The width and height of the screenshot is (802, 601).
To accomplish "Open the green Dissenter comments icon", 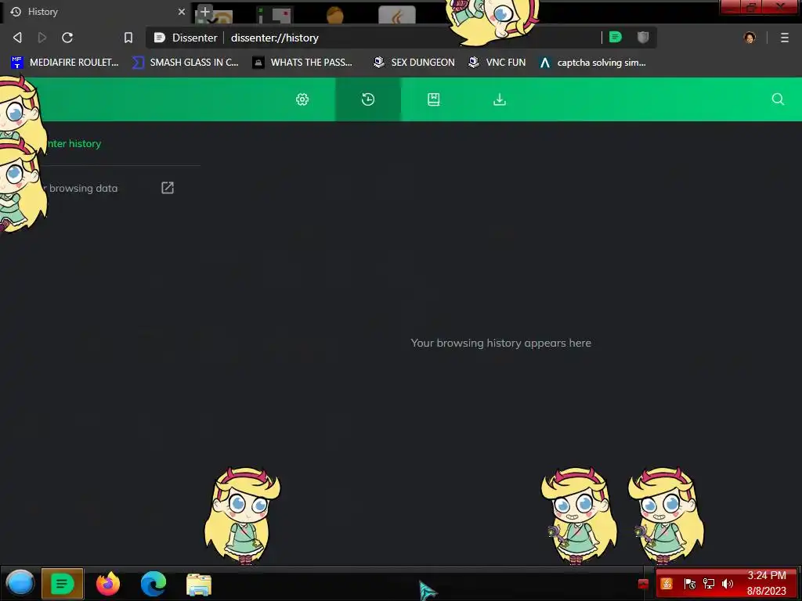I will pos(616,37).
